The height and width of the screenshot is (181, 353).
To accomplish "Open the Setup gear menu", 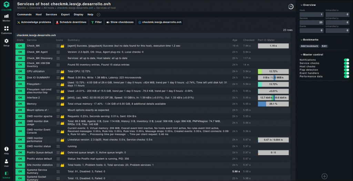I will (6, 42).
